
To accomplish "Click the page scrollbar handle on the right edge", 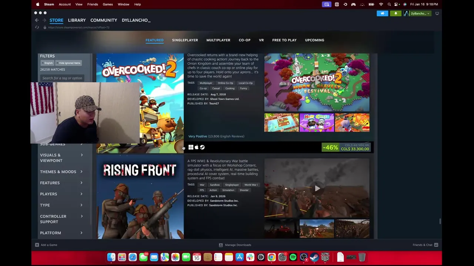I will [440, 221].
